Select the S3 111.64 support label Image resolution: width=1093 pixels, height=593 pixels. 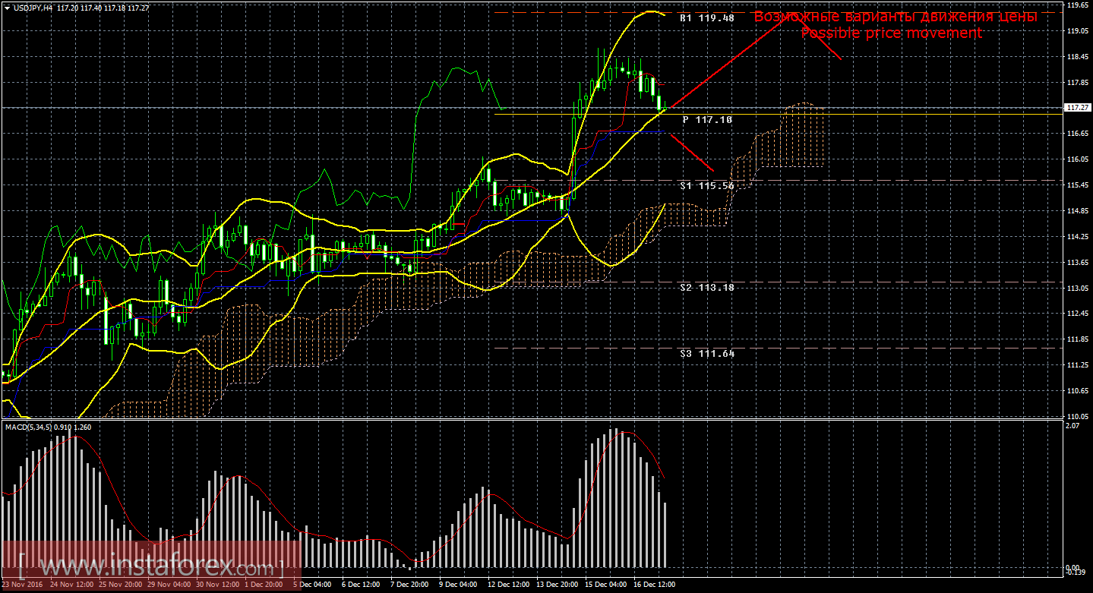pyautogui.click(x=706, y=353)
